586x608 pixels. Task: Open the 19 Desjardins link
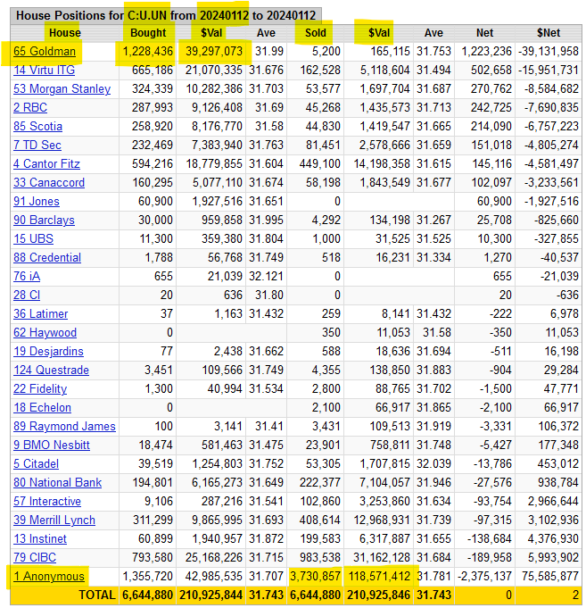(48, 351)
